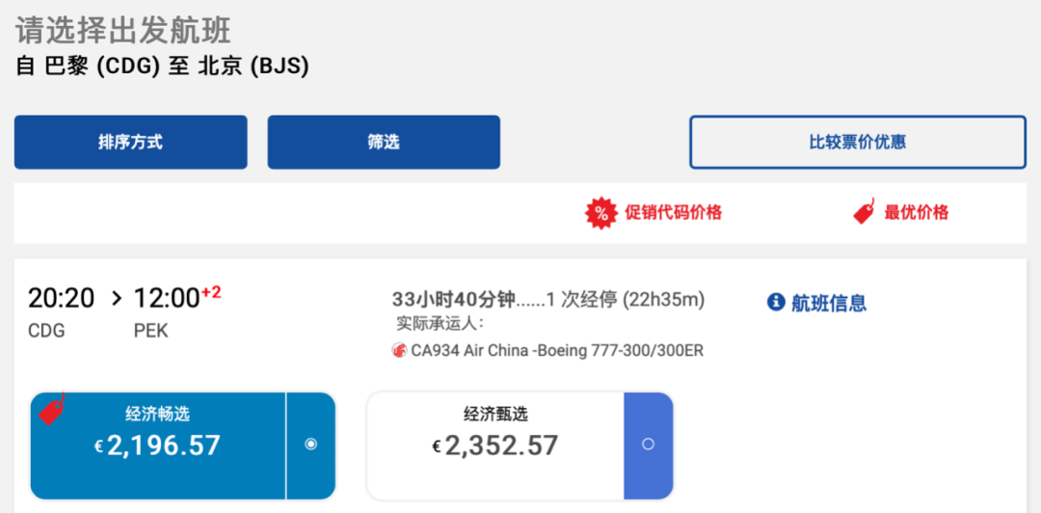Click the 经济畅选 €2,196.57 fare card
This screenshot has width=1041, height=513.
[158, 445]
